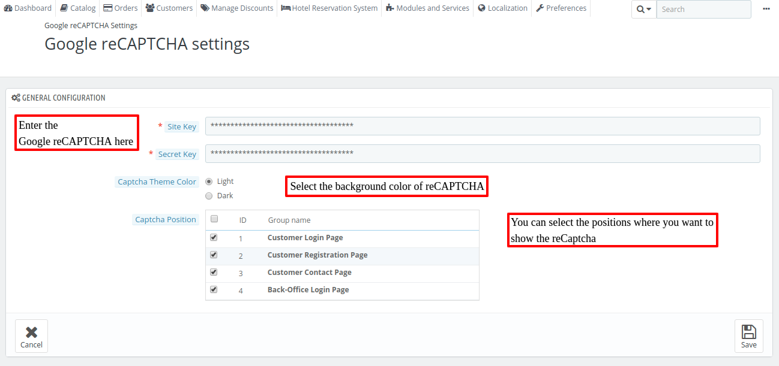Screen dimensions: 779x366
Task: Click the Google reCAPTCHA Settings breadcrumb
Action: [91, 26]
